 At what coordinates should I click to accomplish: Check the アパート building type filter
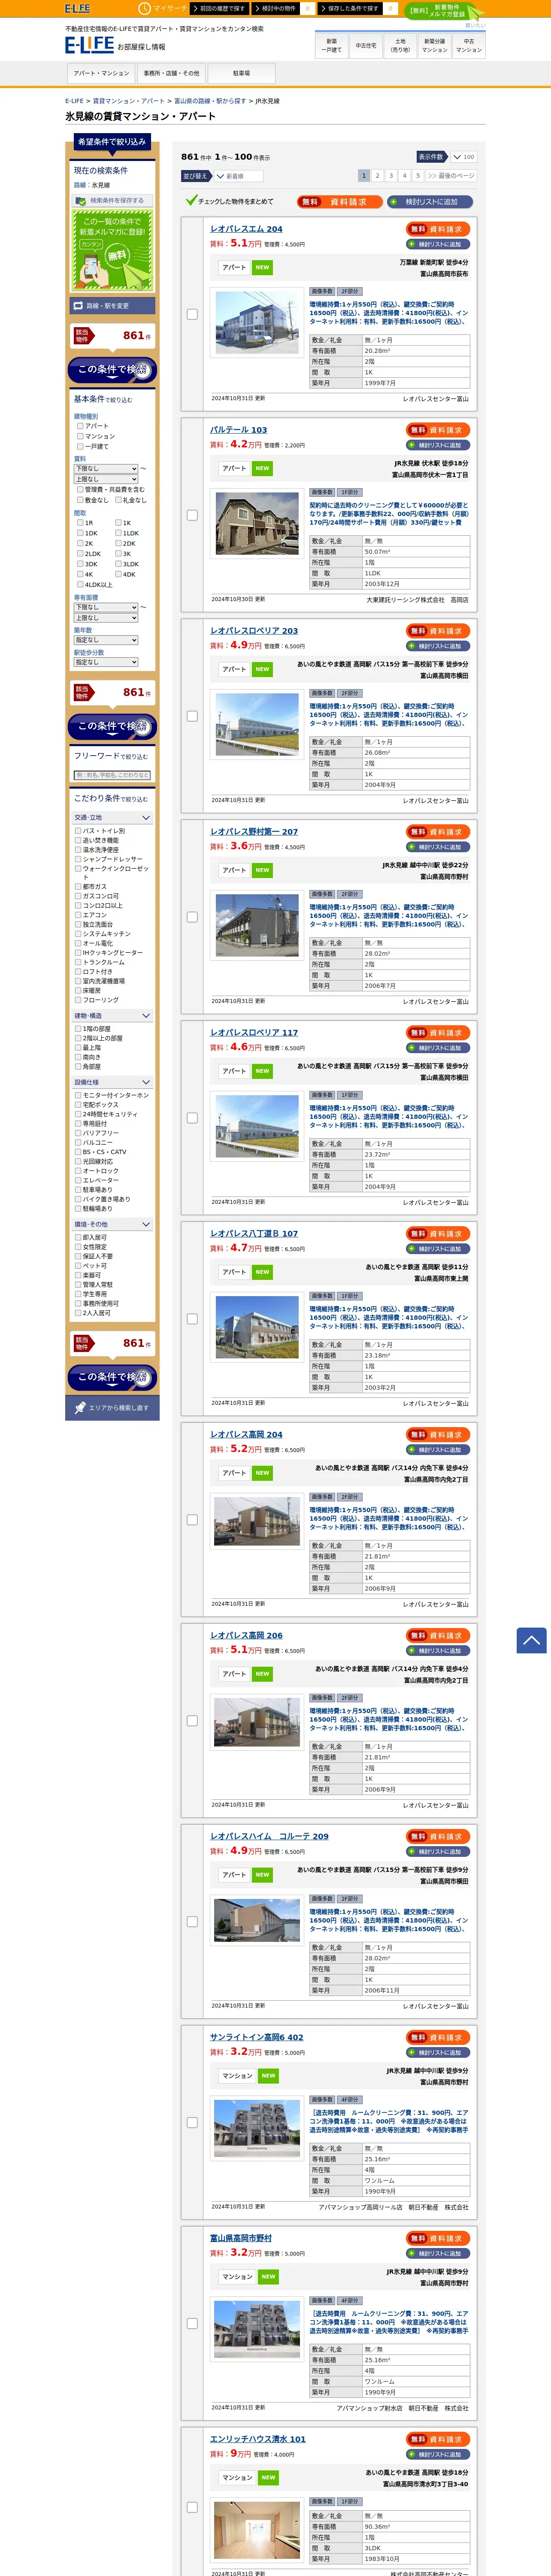[80, 426]
